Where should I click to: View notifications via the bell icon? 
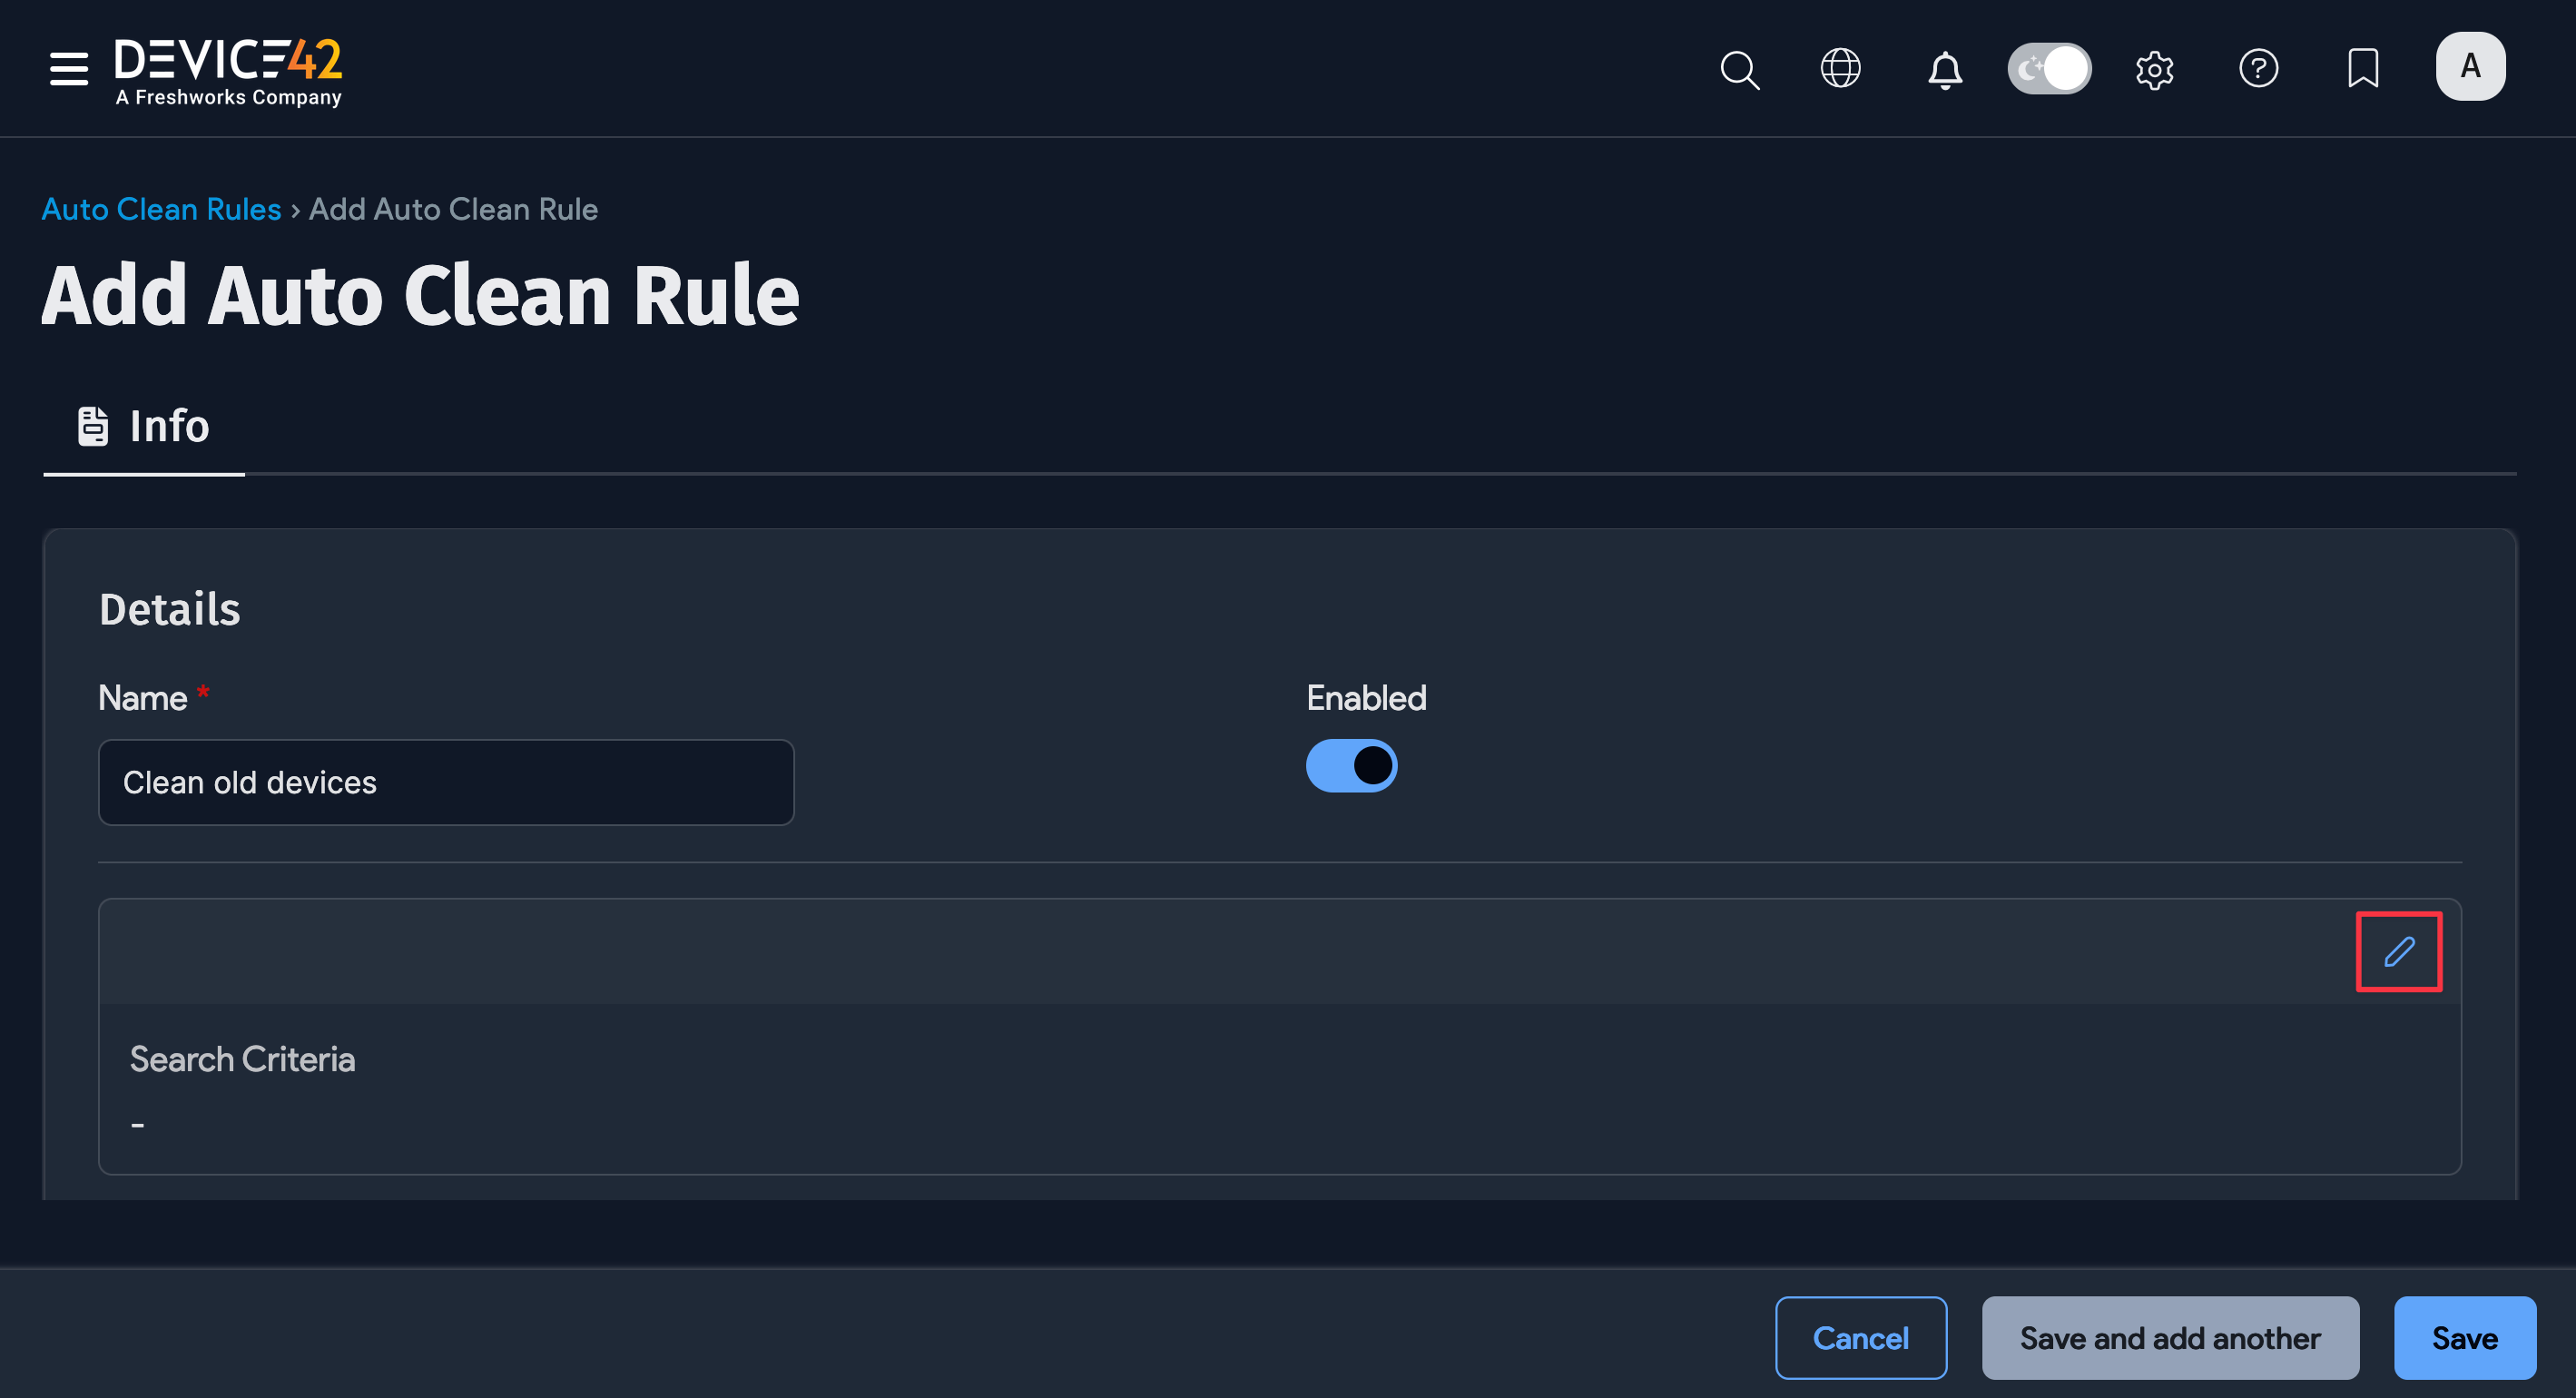1945,69
